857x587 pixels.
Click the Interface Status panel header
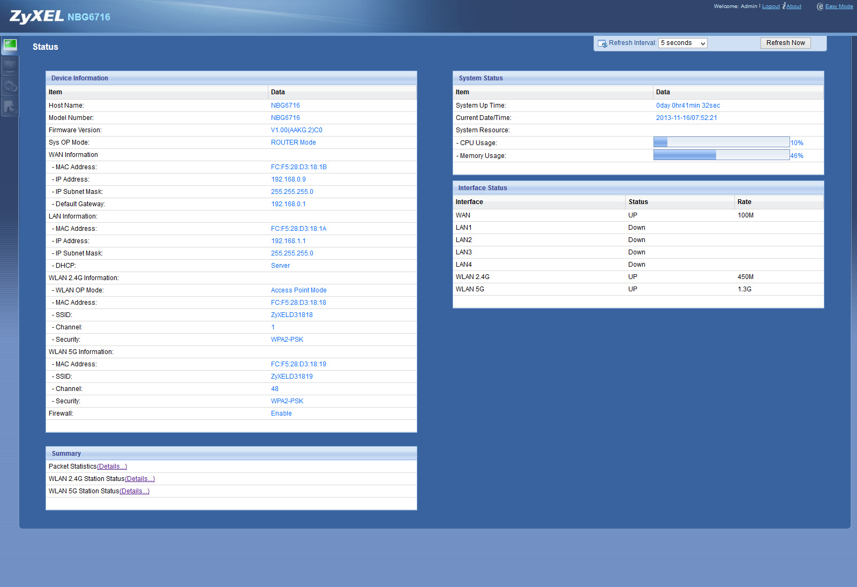point(638,187)
